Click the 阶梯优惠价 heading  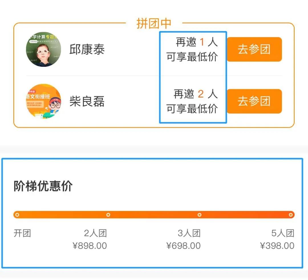click(x=43, y=186)
